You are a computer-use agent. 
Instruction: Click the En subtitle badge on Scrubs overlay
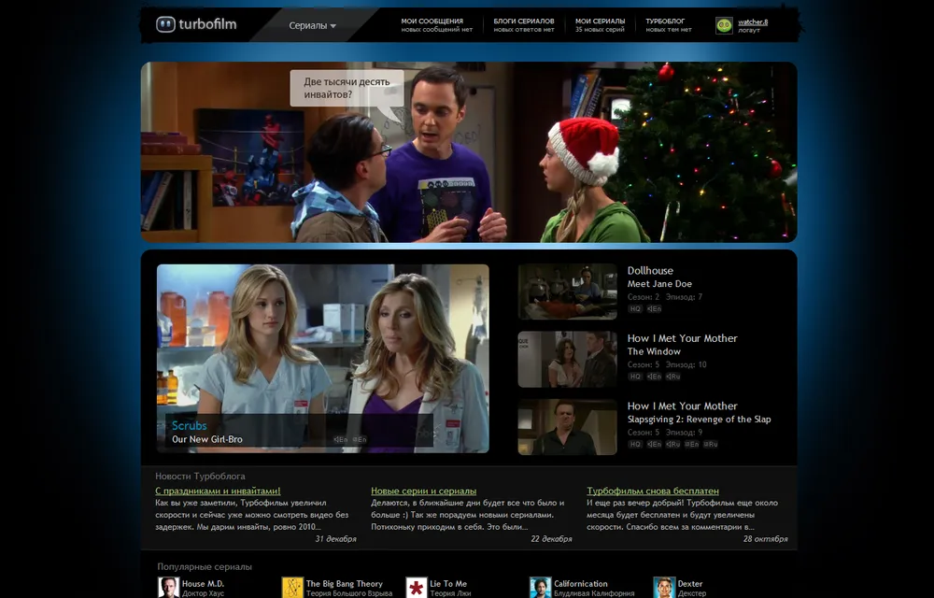pyautogui.click(x=360, y=439)
